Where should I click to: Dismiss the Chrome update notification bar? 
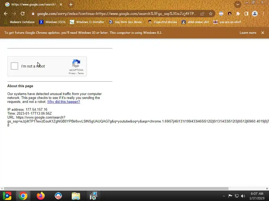[263, 33]
